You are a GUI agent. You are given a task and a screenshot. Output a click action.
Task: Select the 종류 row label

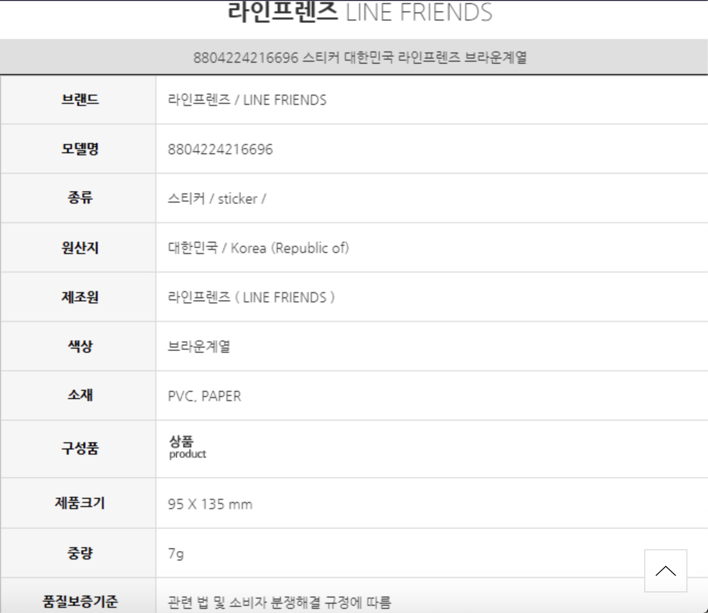point(80,198)
